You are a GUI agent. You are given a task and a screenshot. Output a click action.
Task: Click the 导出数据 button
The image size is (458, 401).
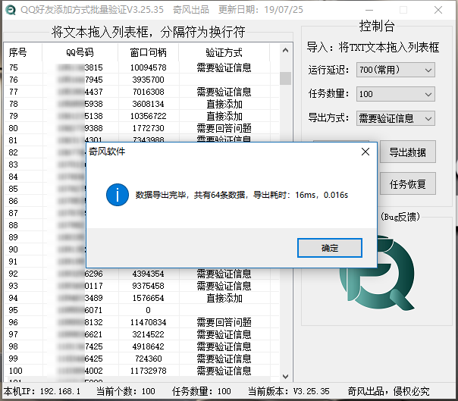407,152
